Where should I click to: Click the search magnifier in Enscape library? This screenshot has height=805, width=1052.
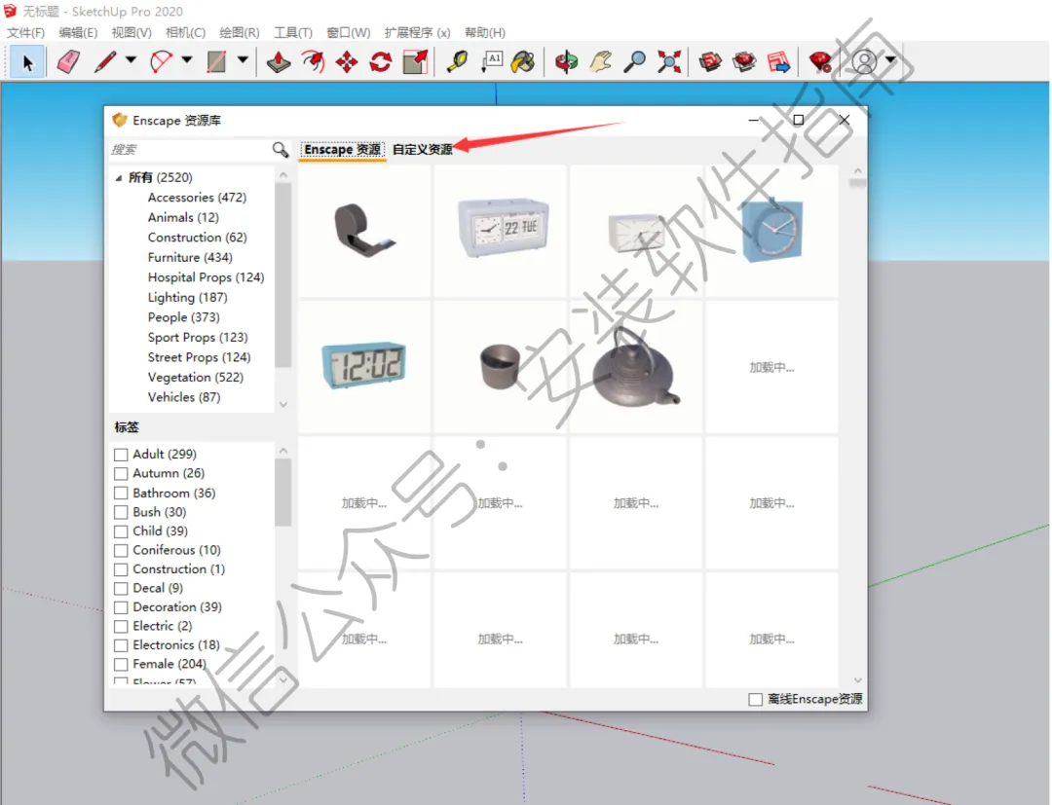(281, 150)
